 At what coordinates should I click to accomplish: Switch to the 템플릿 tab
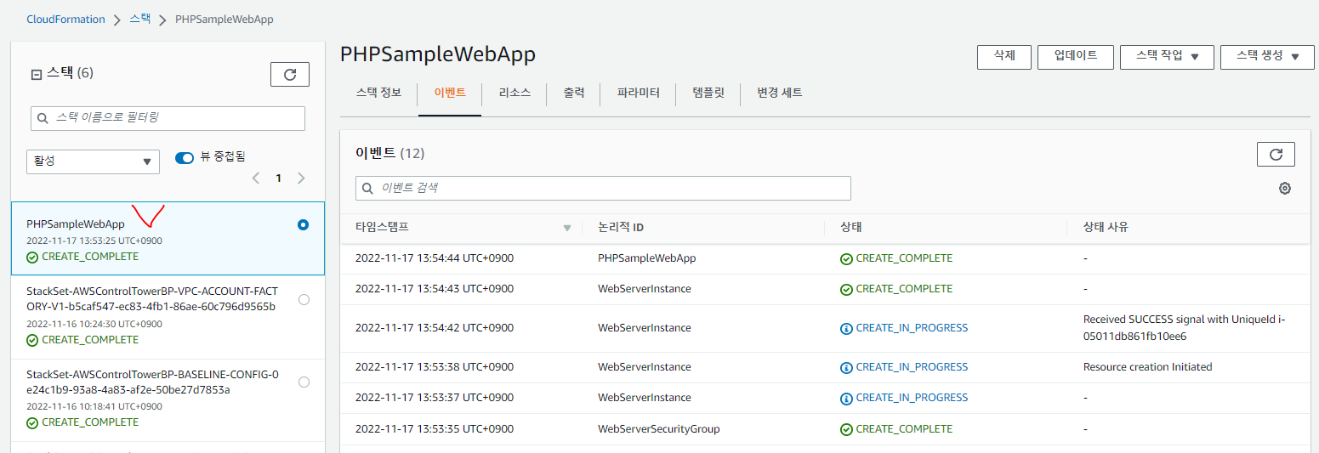(x=708, y=93)
